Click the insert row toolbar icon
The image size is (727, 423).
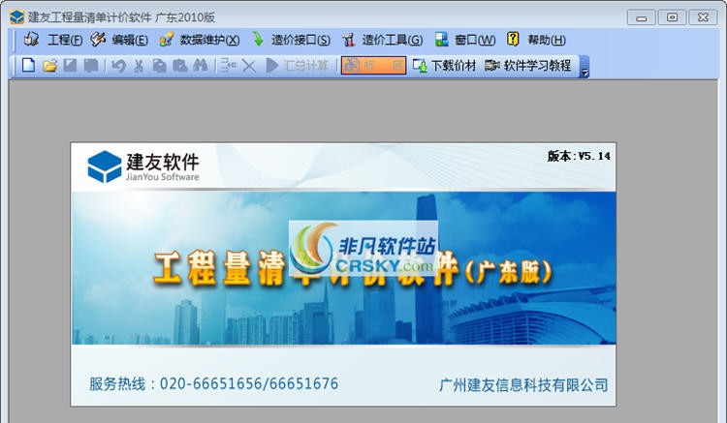click(228, 65)
